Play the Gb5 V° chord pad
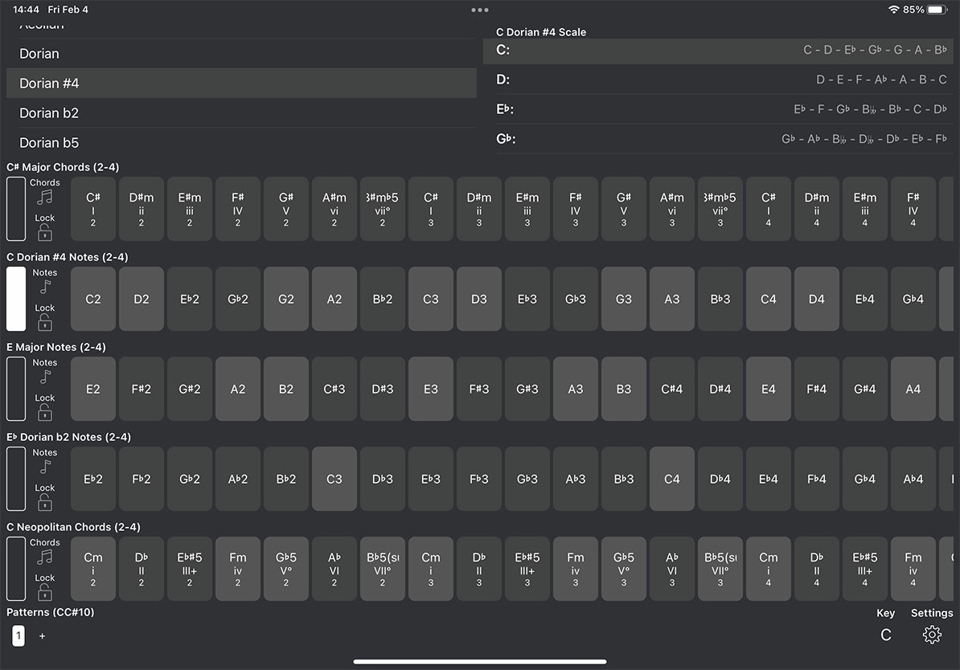The image size is (960, 670). [x=285, y=569]
